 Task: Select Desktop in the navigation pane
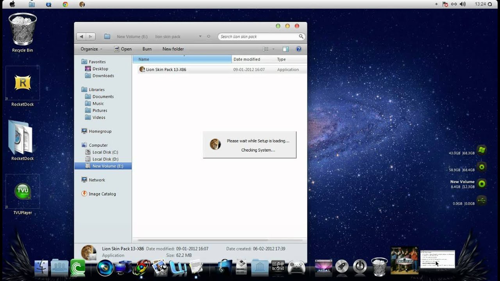pyautogui.click(x=100, y=69)
